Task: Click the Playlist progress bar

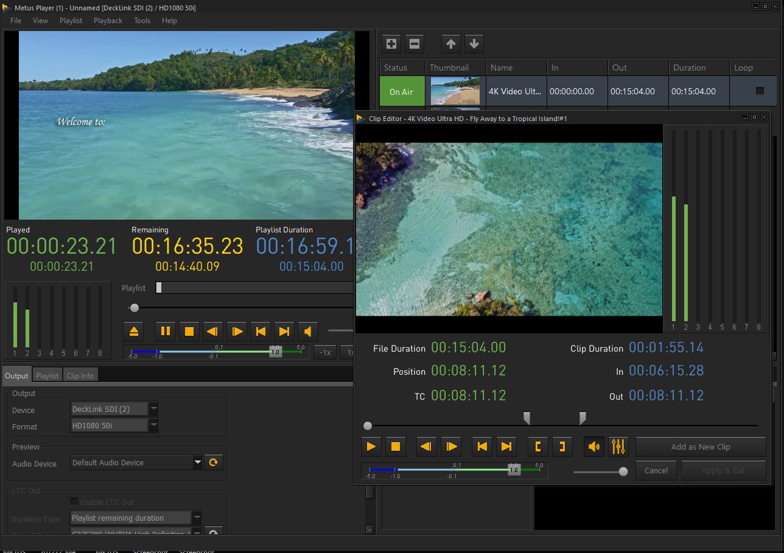Action: tap(254, 288)
